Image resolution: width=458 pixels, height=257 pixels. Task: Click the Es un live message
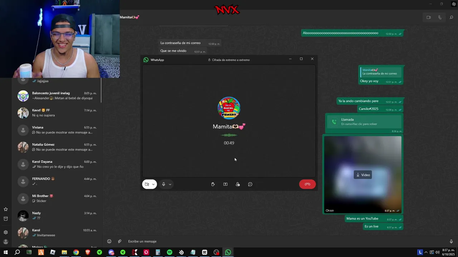383,226
